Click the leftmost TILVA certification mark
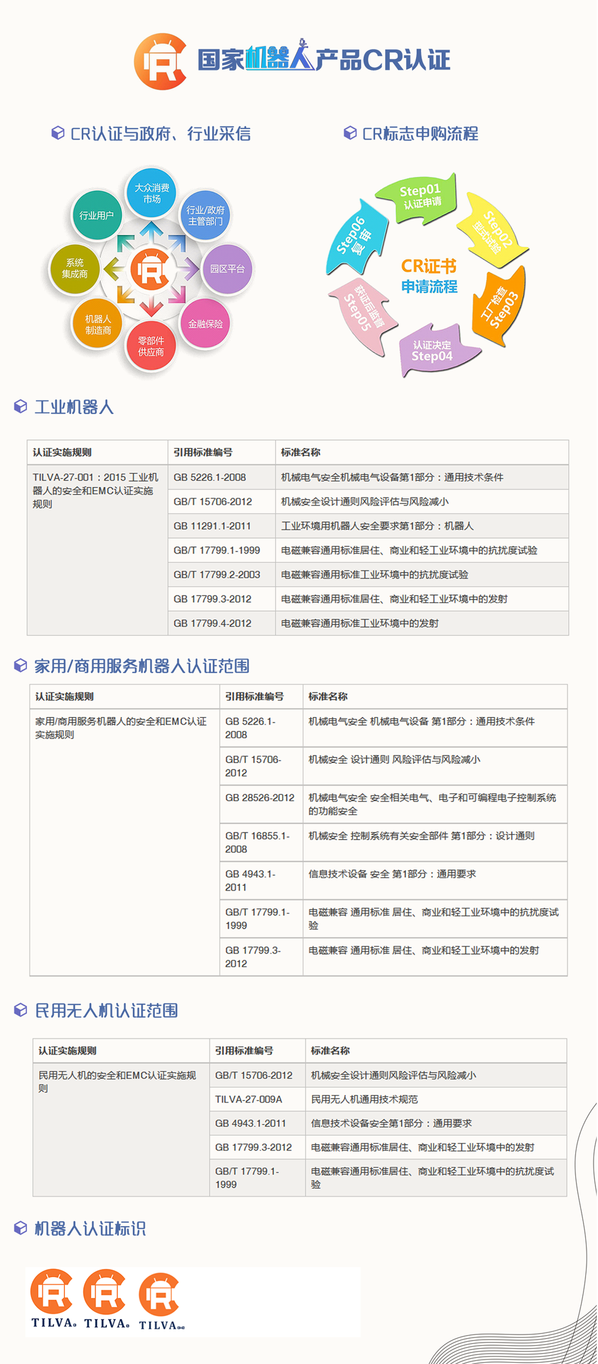 click(x=54, y=1299)
